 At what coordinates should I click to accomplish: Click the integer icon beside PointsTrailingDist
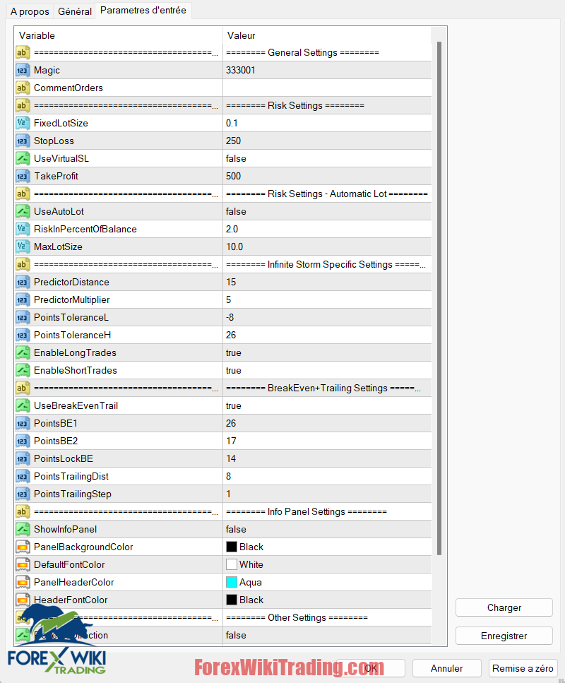[x=23, y=476]
